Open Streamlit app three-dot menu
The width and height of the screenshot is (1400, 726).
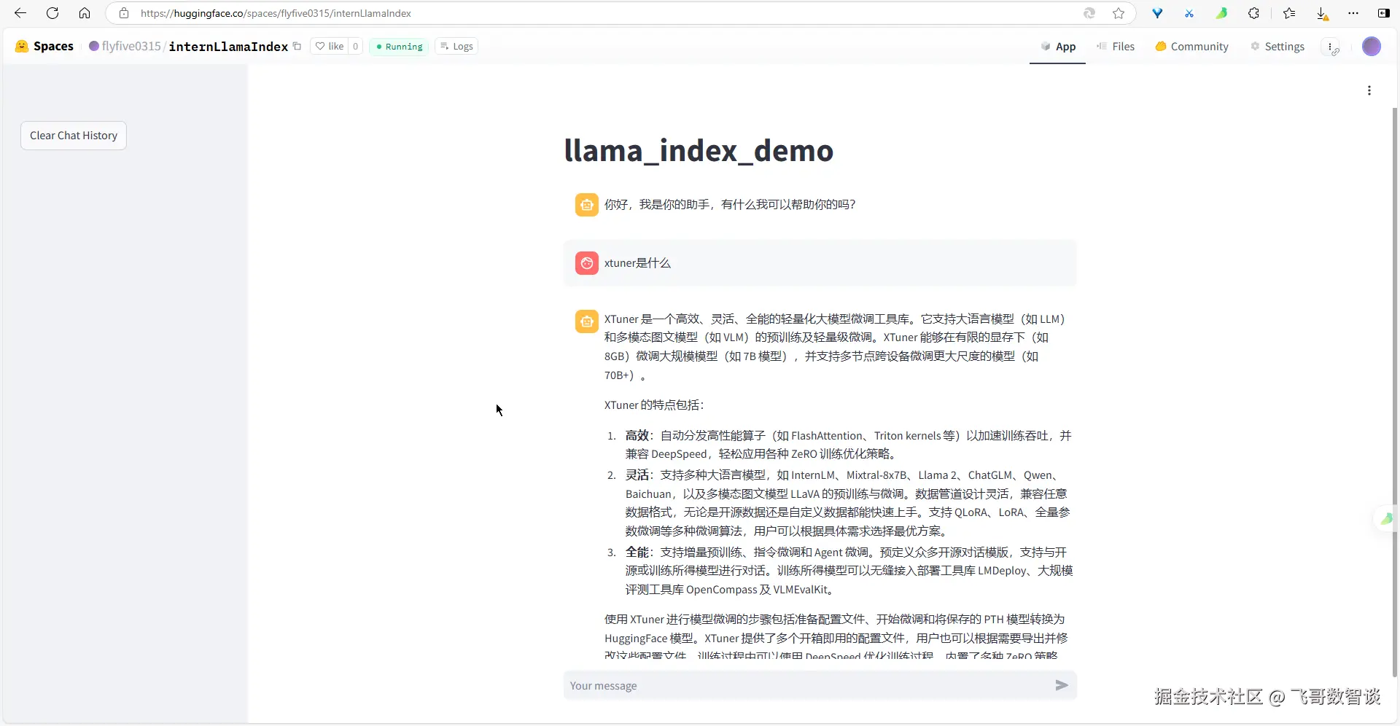pos(1369,90)
